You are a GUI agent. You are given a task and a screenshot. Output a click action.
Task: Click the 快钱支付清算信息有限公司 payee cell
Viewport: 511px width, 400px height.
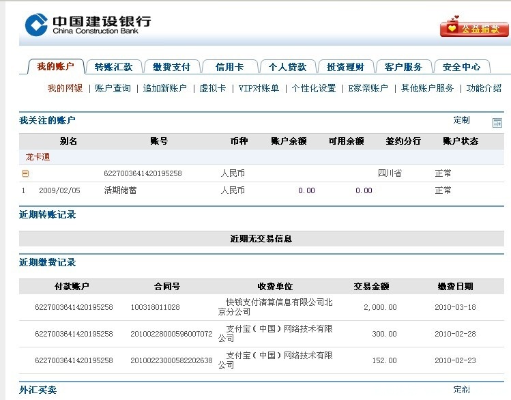(276, 307)
